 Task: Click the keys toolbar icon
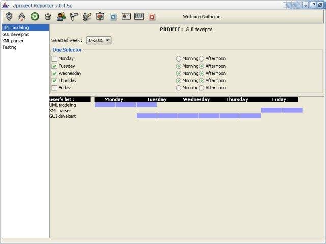[74, 17]
